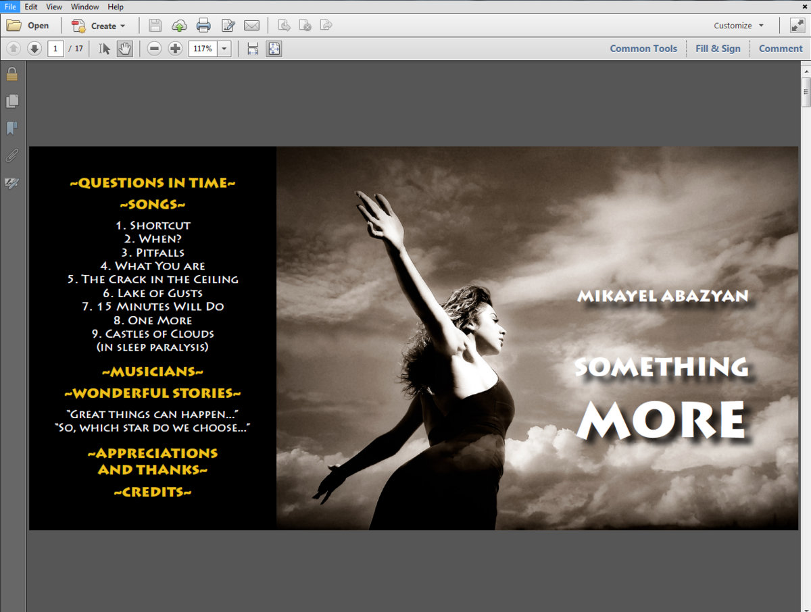Toggle fit one full page view
Image resolution: width=811 pixels, height=612 pixels.
274,49
